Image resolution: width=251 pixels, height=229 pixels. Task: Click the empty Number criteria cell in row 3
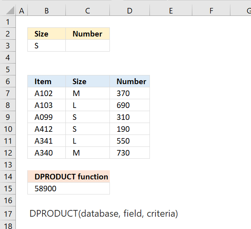click(x=88, y=46)
